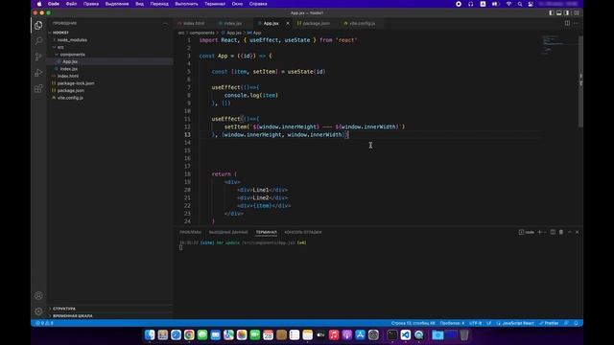
Task: Open vite.config.js in the file tree
Action: click(109, 98)
